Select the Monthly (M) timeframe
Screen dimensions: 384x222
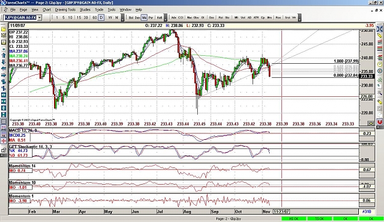click(117, 18)
